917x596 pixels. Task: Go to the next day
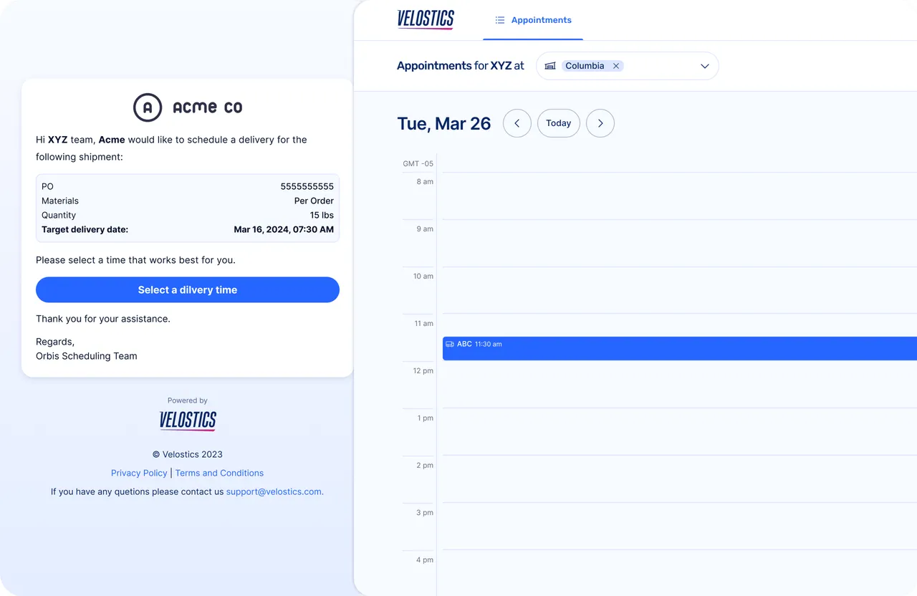[600, 123]
